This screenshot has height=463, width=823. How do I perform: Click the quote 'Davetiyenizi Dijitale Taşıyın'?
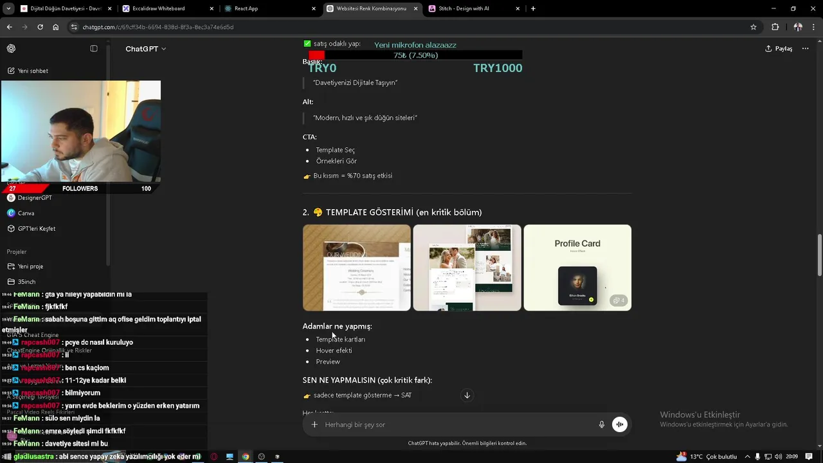(x=355, y=83)
